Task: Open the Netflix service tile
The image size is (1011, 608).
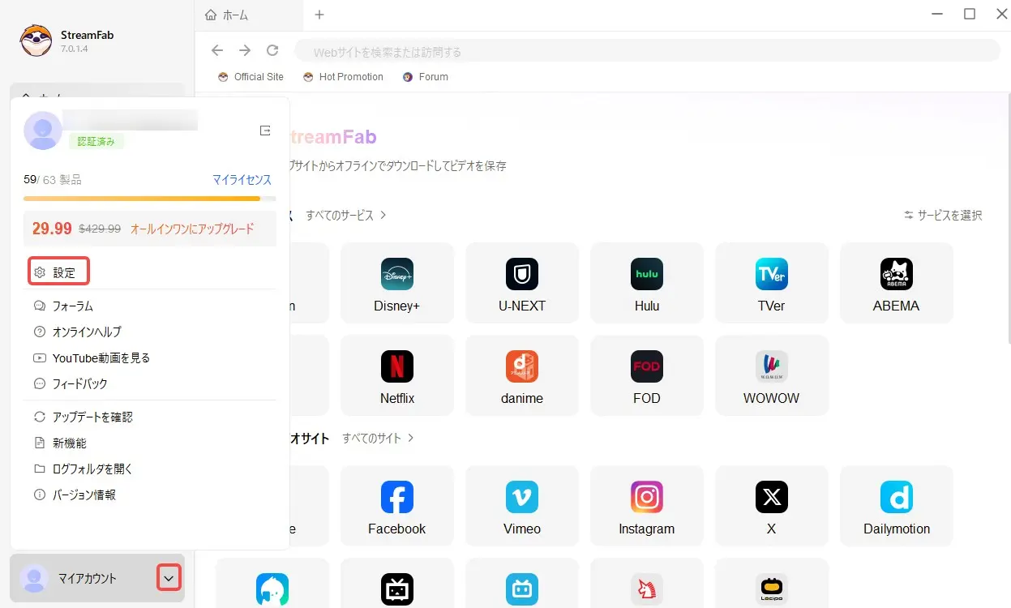Action: point(396,375)
